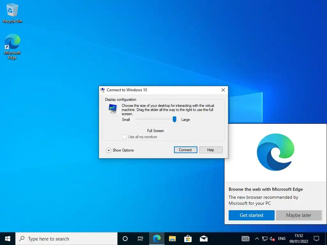Click the Display configuration group label
The width and height of the screenshot is (327, 245).
point(120,100)
